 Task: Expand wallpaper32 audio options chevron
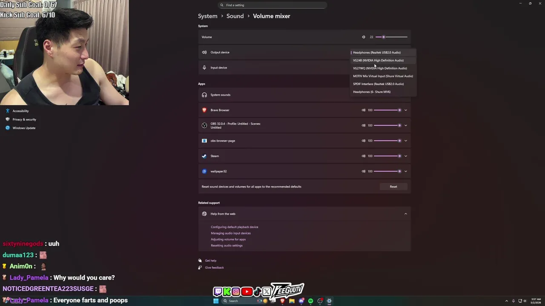coord(406,171)
